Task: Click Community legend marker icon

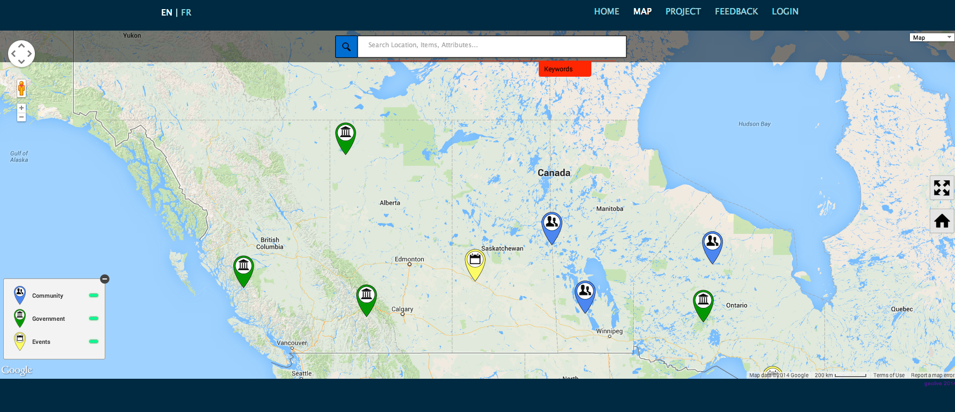Action: 20,296
